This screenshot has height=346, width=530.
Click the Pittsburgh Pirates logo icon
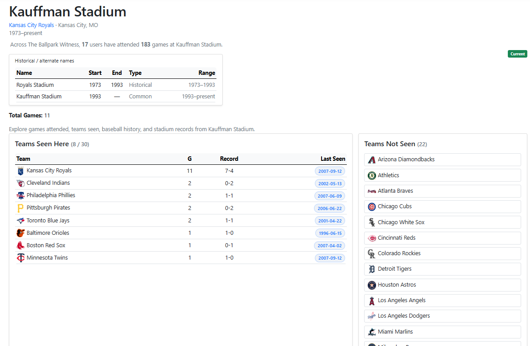20,208
